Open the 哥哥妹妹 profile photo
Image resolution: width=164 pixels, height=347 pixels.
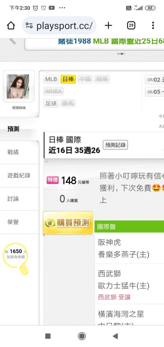click(x=18, y=86)
